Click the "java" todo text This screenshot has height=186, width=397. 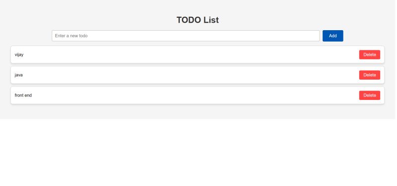click(18, 75)
